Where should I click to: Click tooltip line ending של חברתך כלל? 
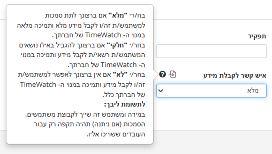(124, 95)
